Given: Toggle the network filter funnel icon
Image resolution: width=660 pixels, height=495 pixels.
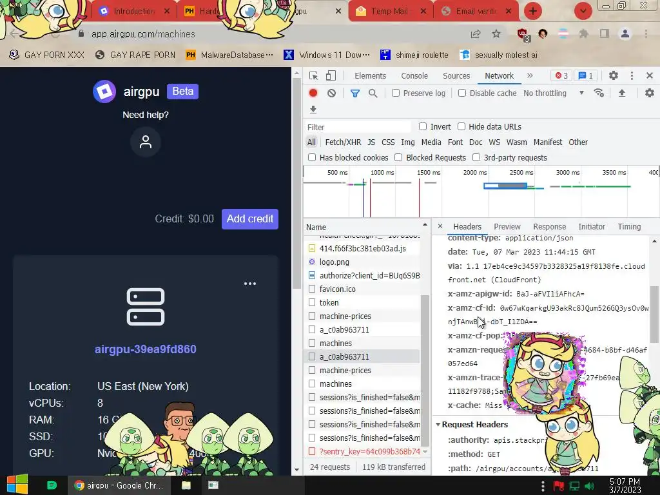Looking at the screenshot, I should pos(355,93).
